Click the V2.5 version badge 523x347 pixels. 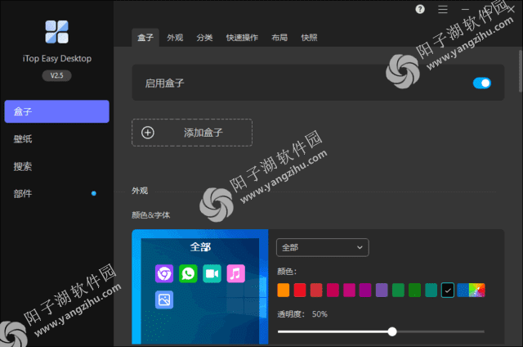click(56, 75)
